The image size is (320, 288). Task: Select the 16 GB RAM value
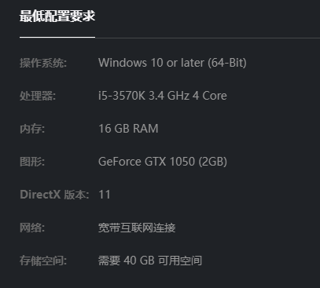pos(128,129)
